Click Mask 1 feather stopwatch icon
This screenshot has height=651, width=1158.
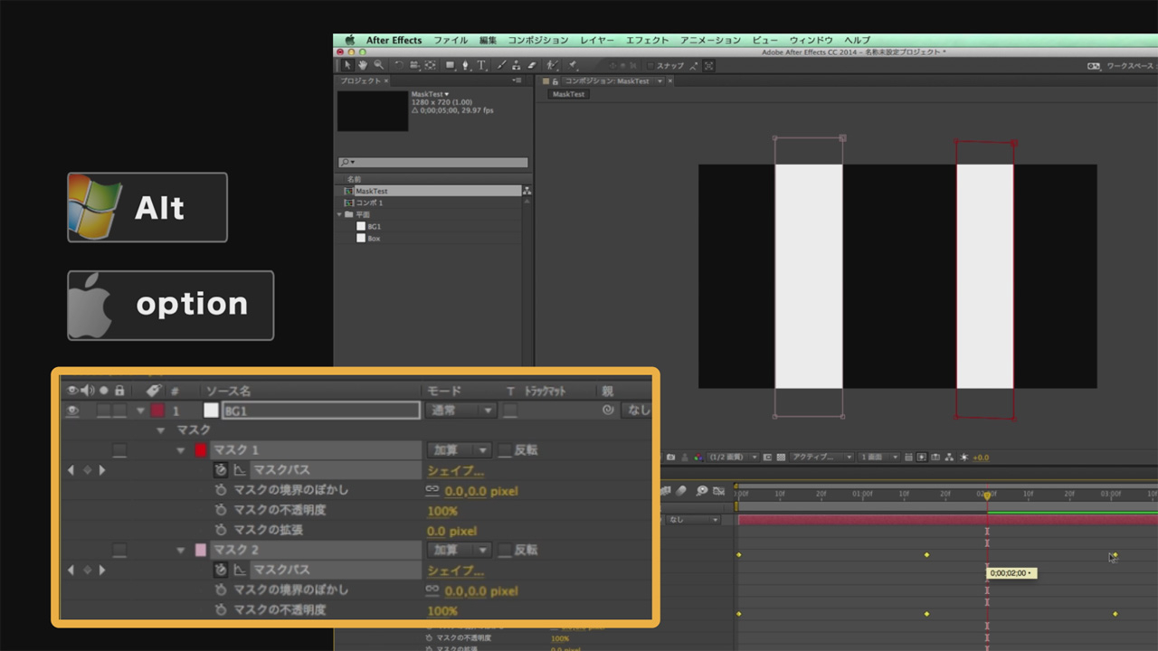[220, 490]
